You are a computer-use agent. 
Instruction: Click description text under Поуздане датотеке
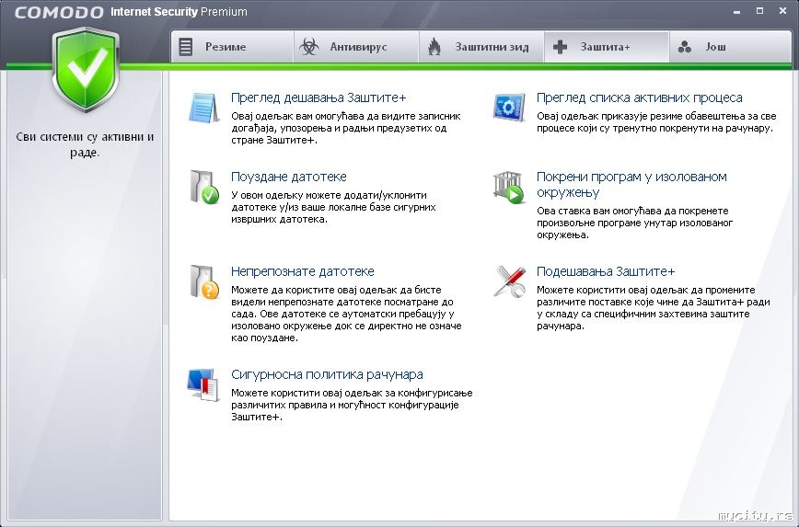(x=333, y=207)
